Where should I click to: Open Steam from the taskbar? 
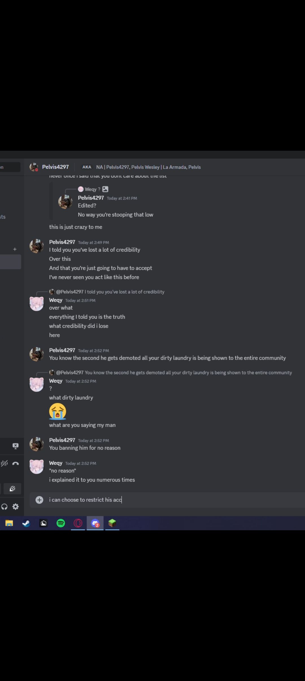click(26, 523)
